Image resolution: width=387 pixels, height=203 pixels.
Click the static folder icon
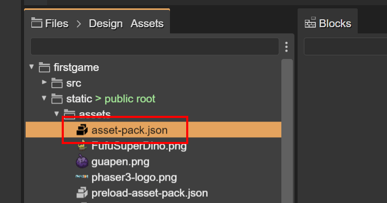click(57, 99)
